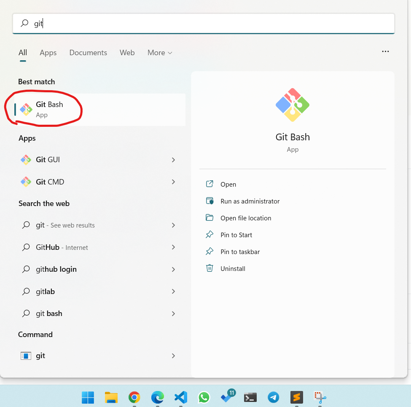This screenshot has height=407, width=411.
Task: Select the 'Git CMD' app name text
Action: [50, 182]
